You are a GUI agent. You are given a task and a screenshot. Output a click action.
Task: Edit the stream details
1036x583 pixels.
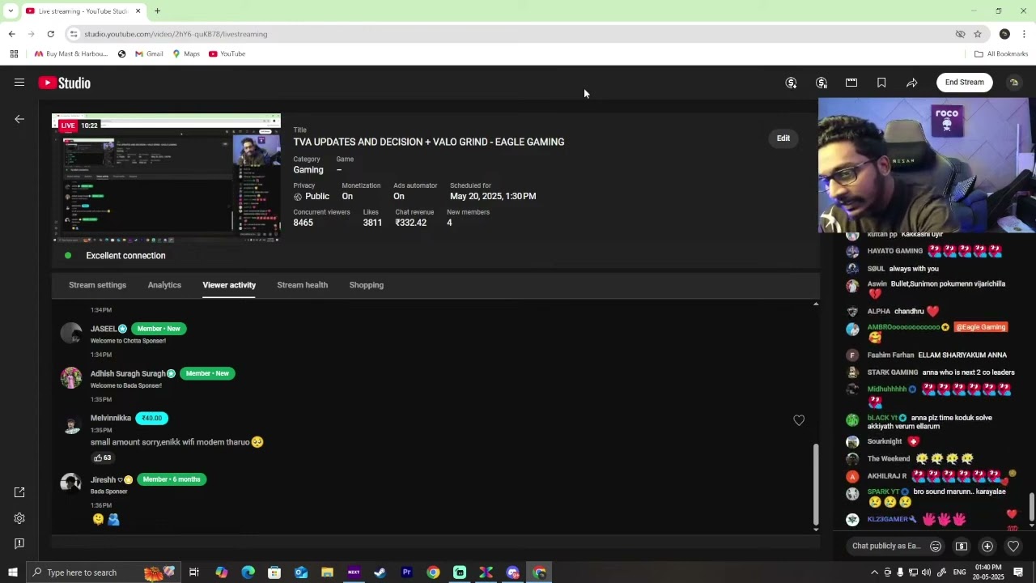pyautogui.click(x=783, y=138)
